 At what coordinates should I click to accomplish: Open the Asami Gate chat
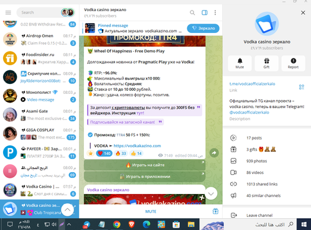click(39, 115)
